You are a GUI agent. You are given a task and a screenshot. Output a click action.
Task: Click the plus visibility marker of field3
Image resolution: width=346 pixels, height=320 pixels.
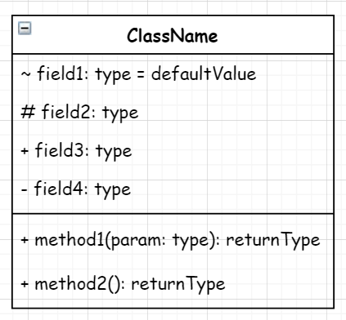click(x=25, y=151)
